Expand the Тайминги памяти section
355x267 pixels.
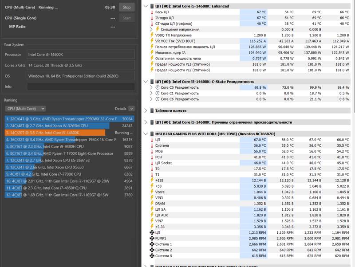(x=146, y=110)
